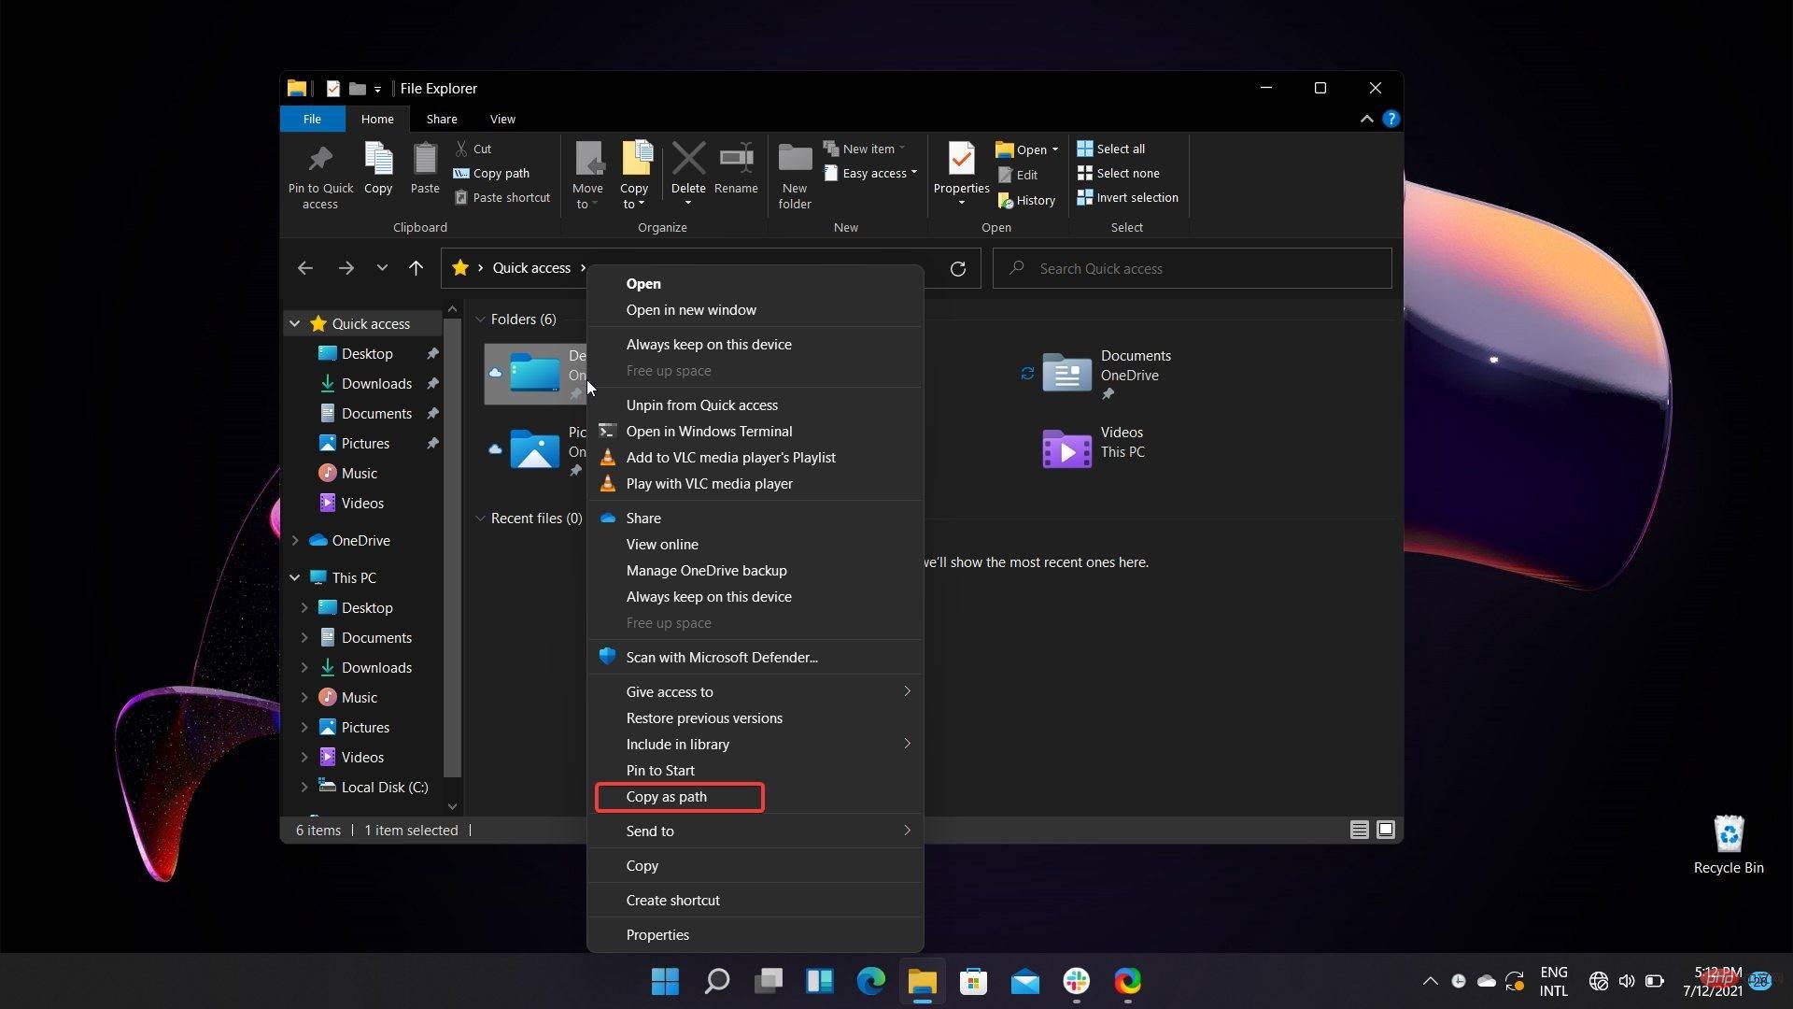Click the Search Quick access input field

1191,267
